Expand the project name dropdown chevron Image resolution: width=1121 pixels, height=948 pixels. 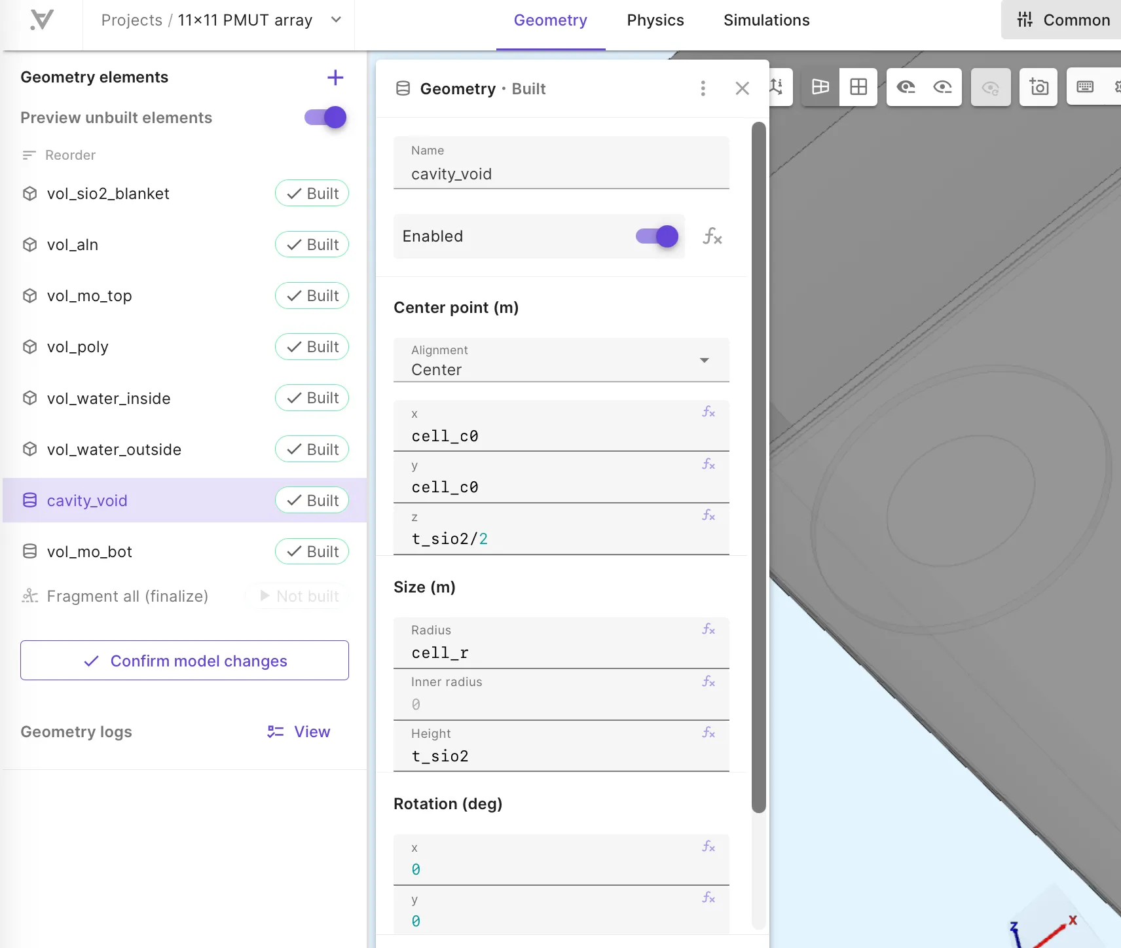pos(336,20)
